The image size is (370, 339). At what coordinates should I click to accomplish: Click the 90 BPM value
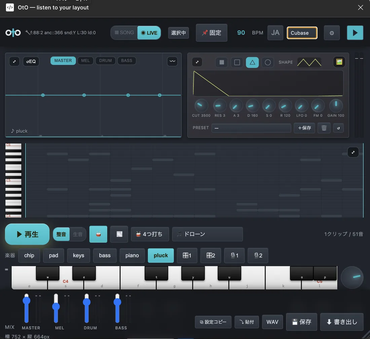tap(241, 33)
